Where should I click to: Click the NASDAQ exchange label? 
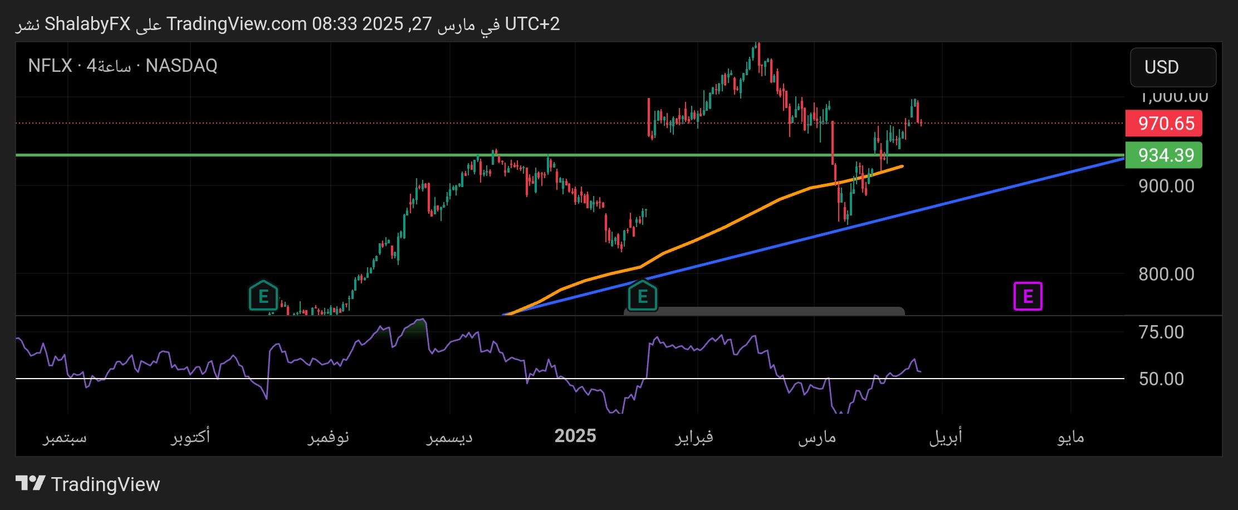tap(182, 66)
